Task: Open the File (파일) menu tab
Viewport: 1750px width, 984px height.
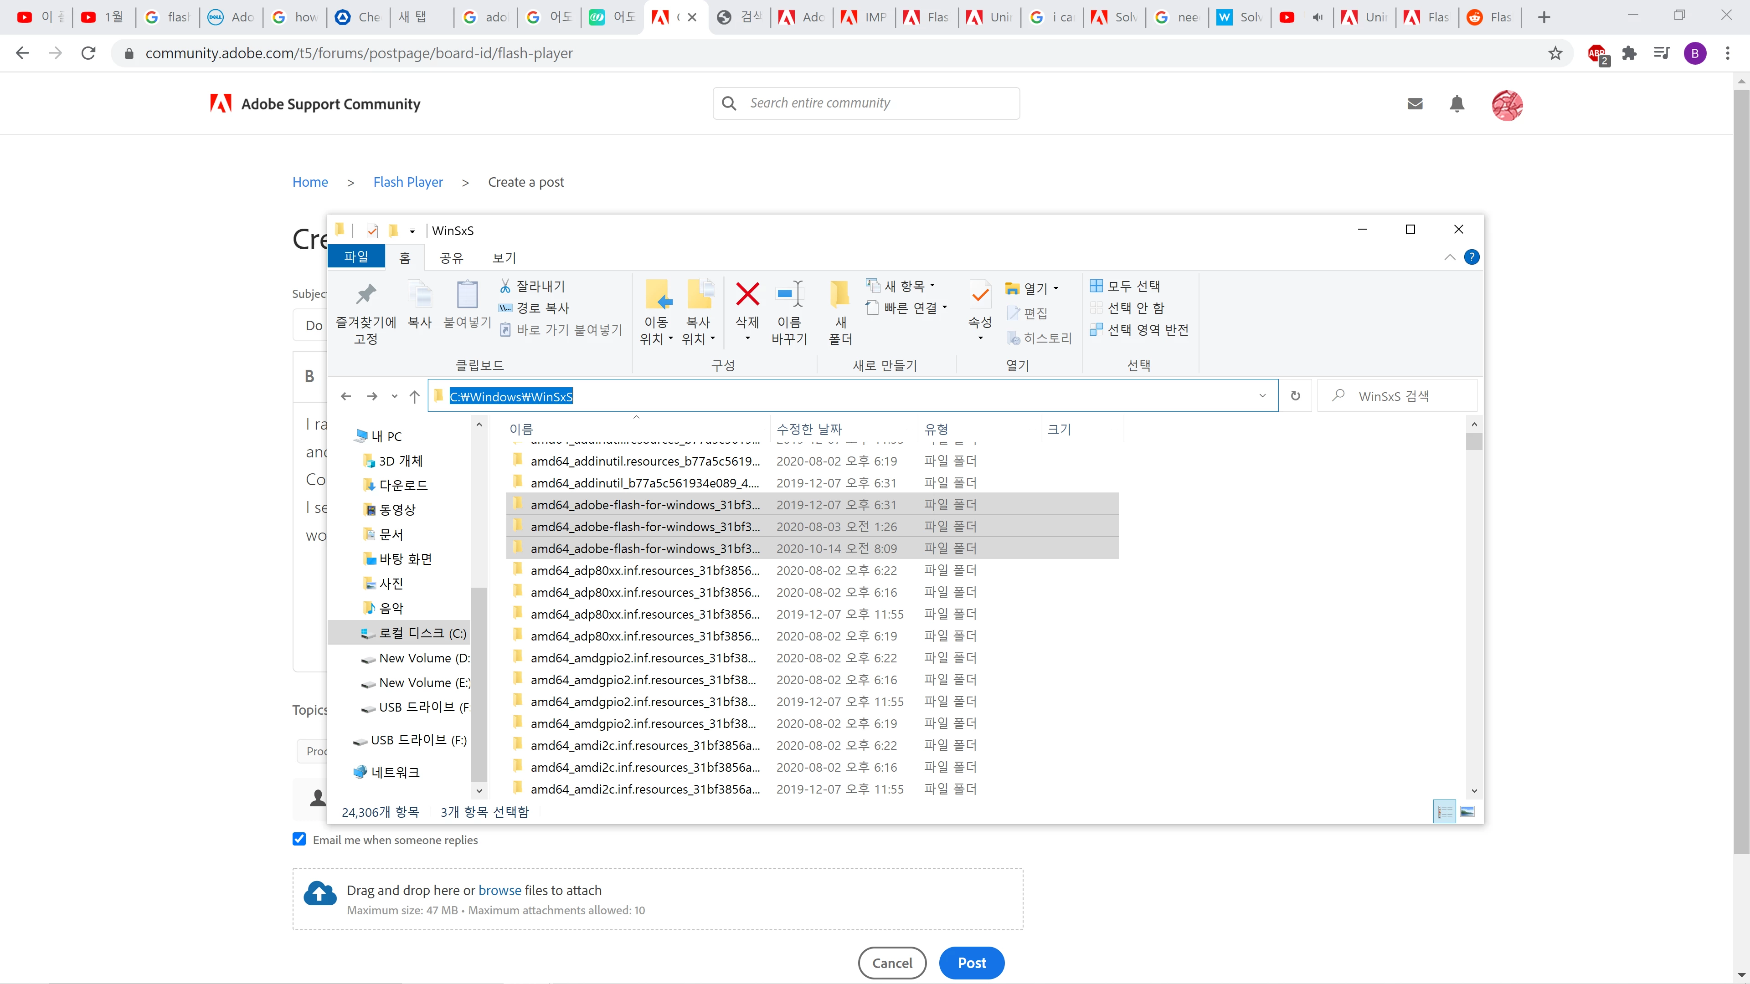Action: 356,256
